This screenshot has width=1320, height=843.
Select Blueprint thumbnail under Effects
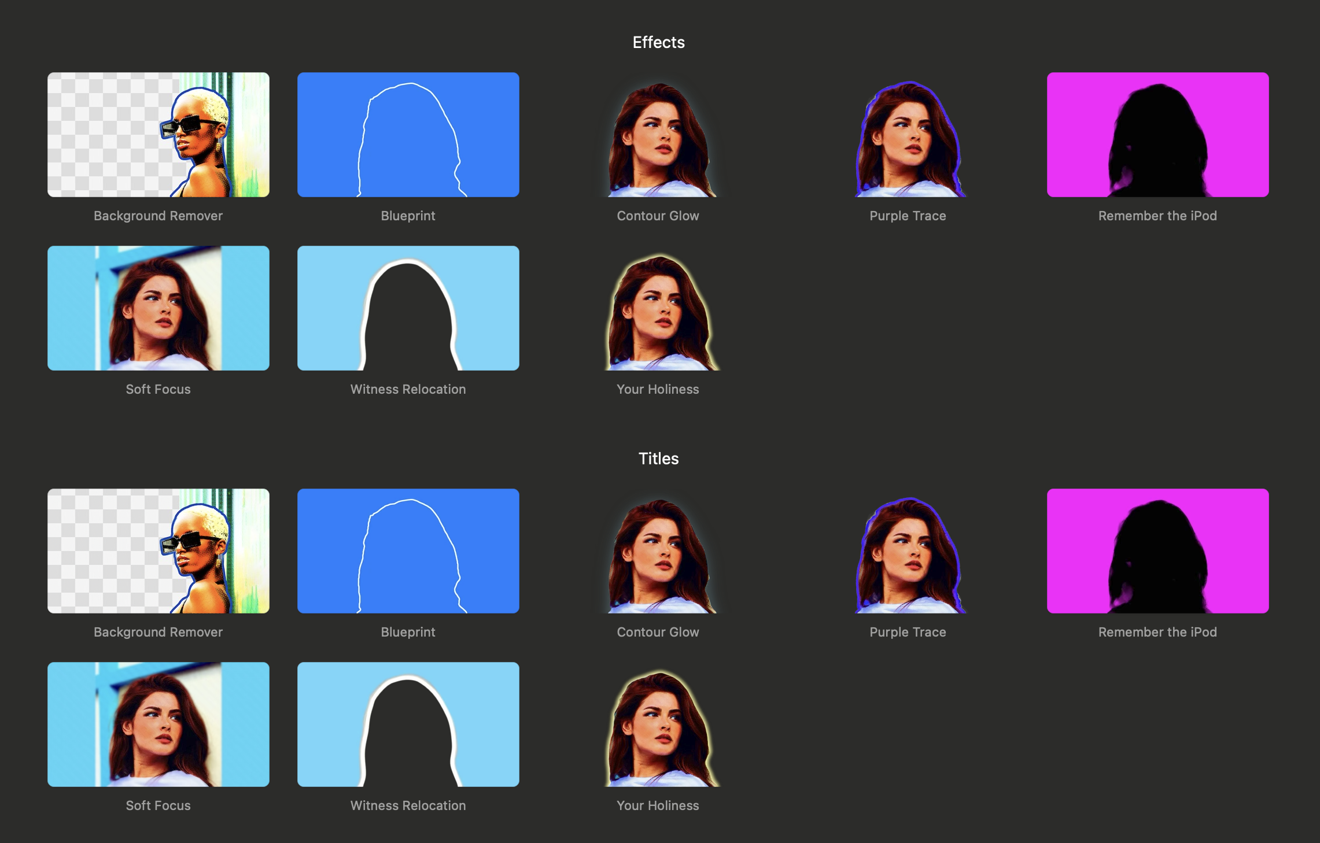tap(408, 135)
